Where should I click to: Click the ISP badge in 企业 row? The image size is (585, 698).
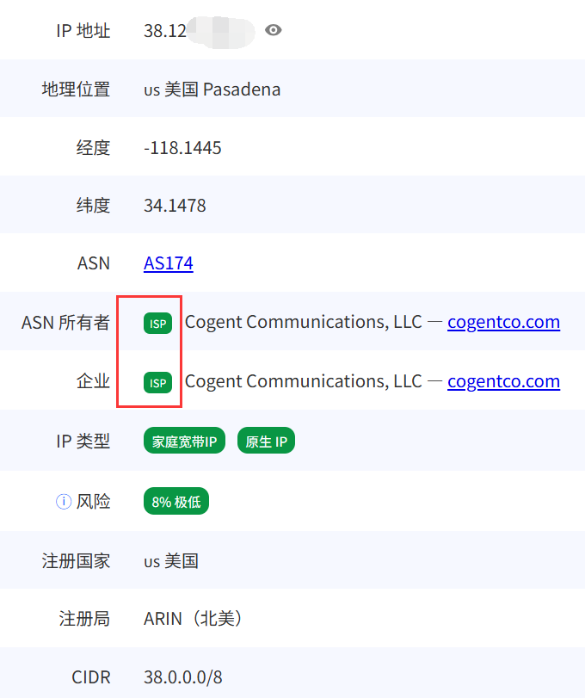coord(157,382)
